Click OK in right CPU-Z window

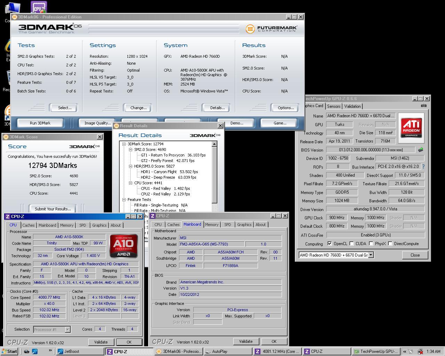274,341
